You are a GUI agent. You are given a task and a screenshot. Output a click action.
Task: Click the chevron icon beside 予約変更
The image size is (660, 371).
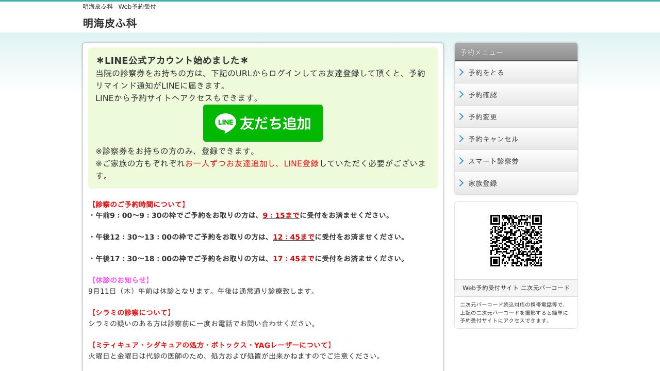click(x=461, y=116)
